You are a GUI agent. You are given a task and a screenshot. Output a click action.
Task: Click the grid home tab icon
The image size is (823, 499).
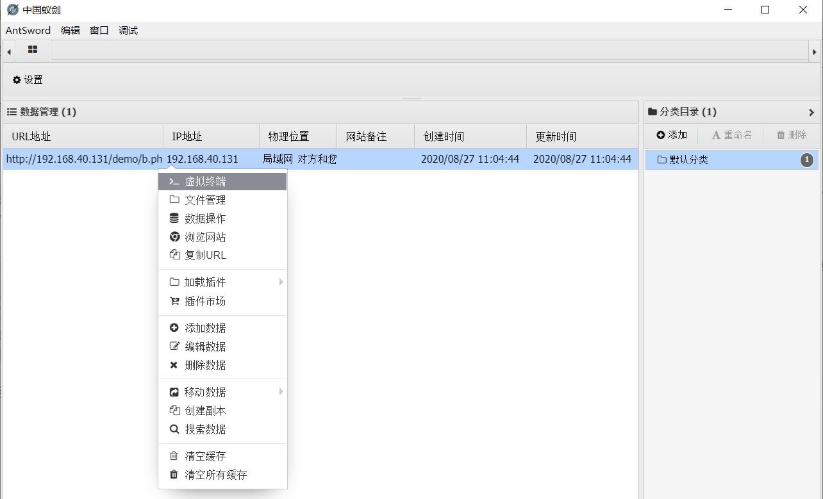[33, 50]
